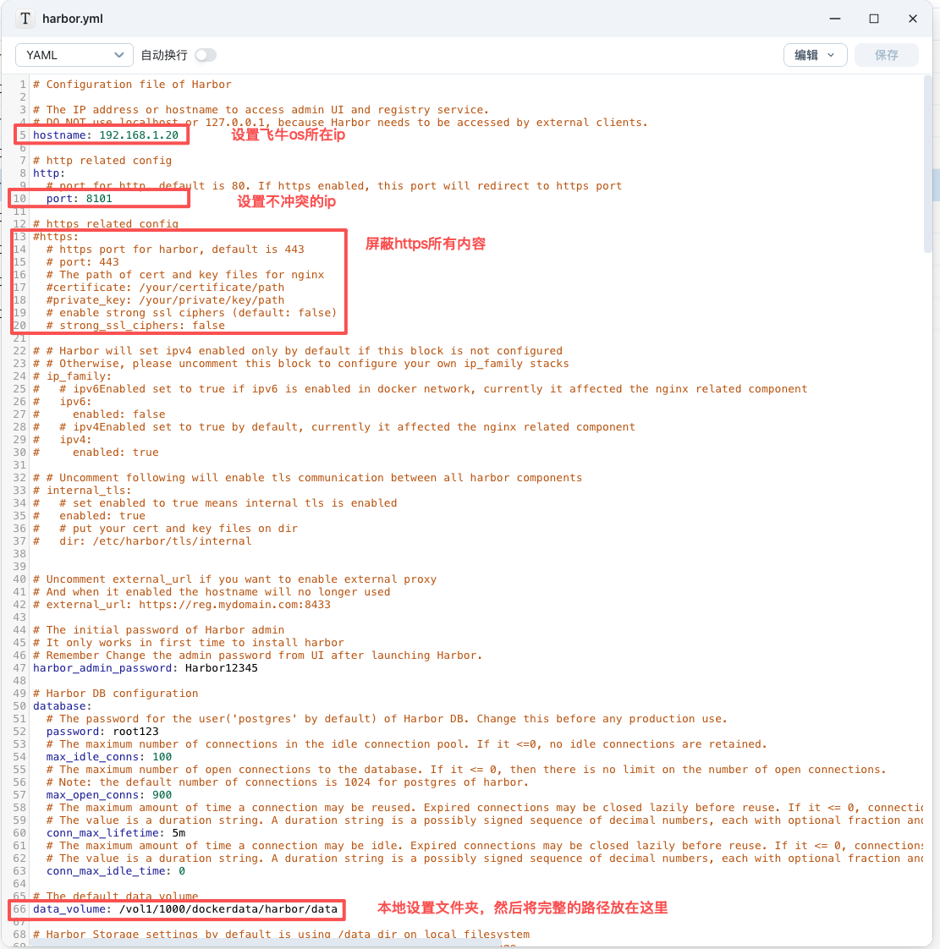Minimize the harbor.yml editor window
Screen dimensions: 940x949
point(835,19)
